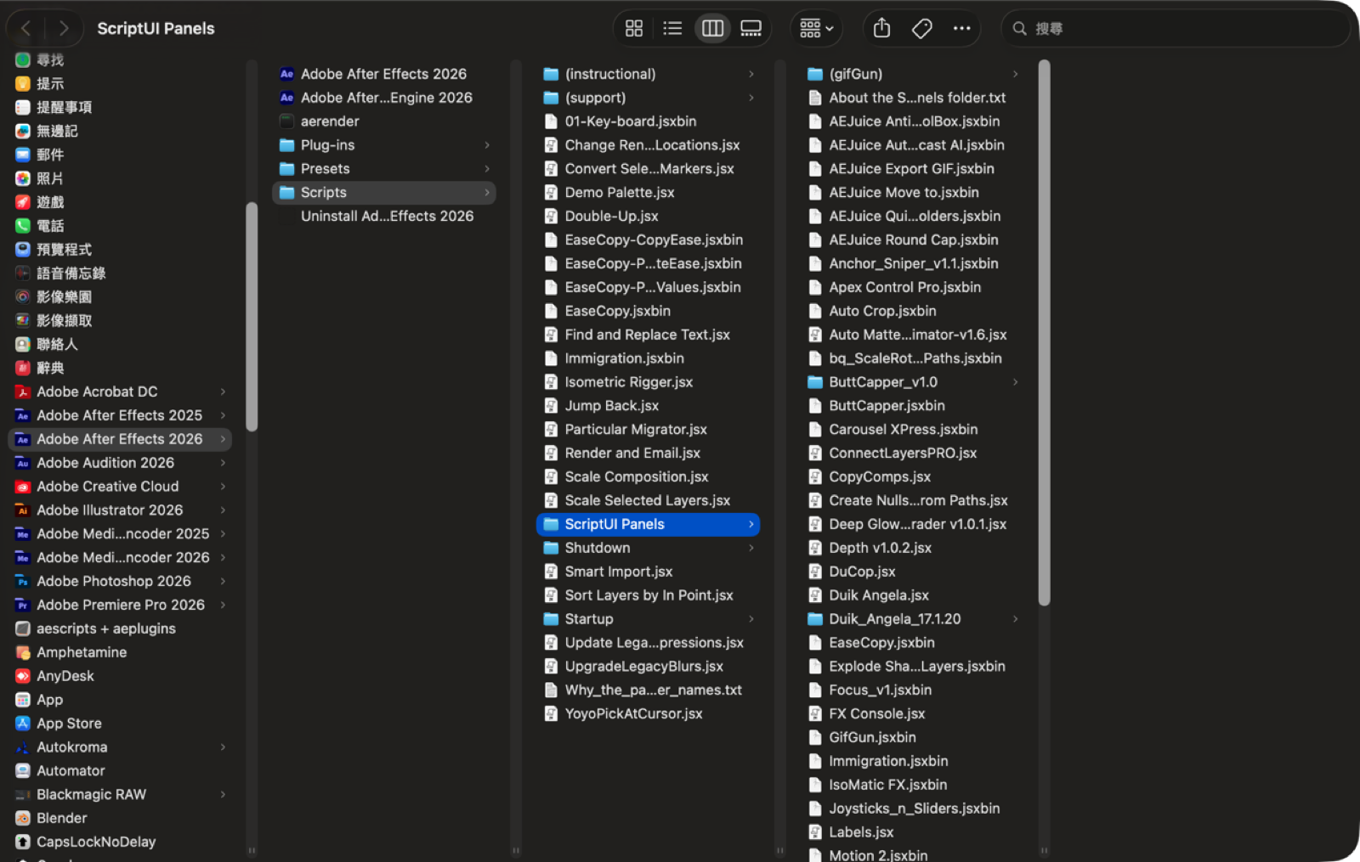The height and width of the screenshot is (862, 1360).
Task: Select Adobe After Effects 2026 app file icon
Action: point(287,75)
